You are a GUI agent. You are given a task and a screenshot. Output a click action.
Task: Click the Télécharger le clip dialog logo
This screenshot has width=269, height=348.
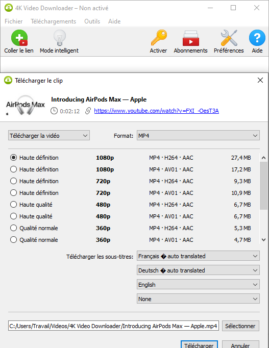click(8, 80)
